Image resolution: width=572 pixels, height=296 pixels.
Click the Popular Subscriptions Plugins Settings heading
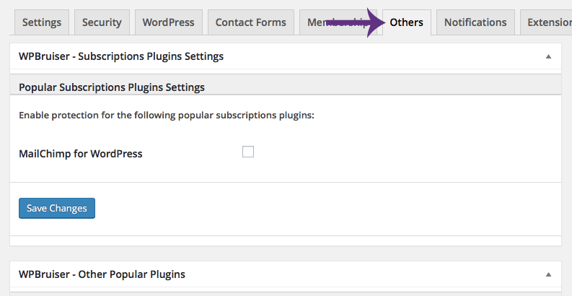click(x=112, y=87)
